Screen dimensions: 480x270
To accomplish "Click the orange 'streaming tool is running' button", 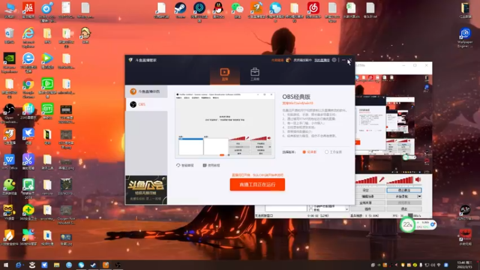I will pyautogui.click(x=257, y=185).
